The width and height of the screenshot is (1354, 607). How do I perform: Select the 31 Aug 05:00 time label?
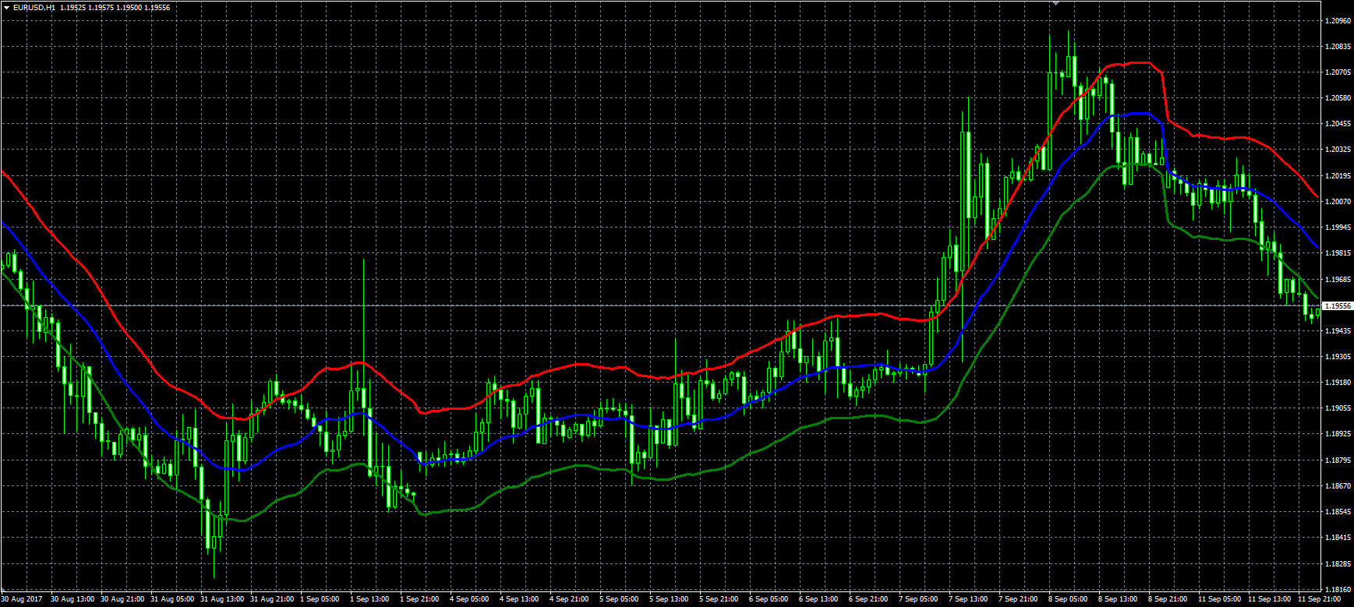(172, 599)
